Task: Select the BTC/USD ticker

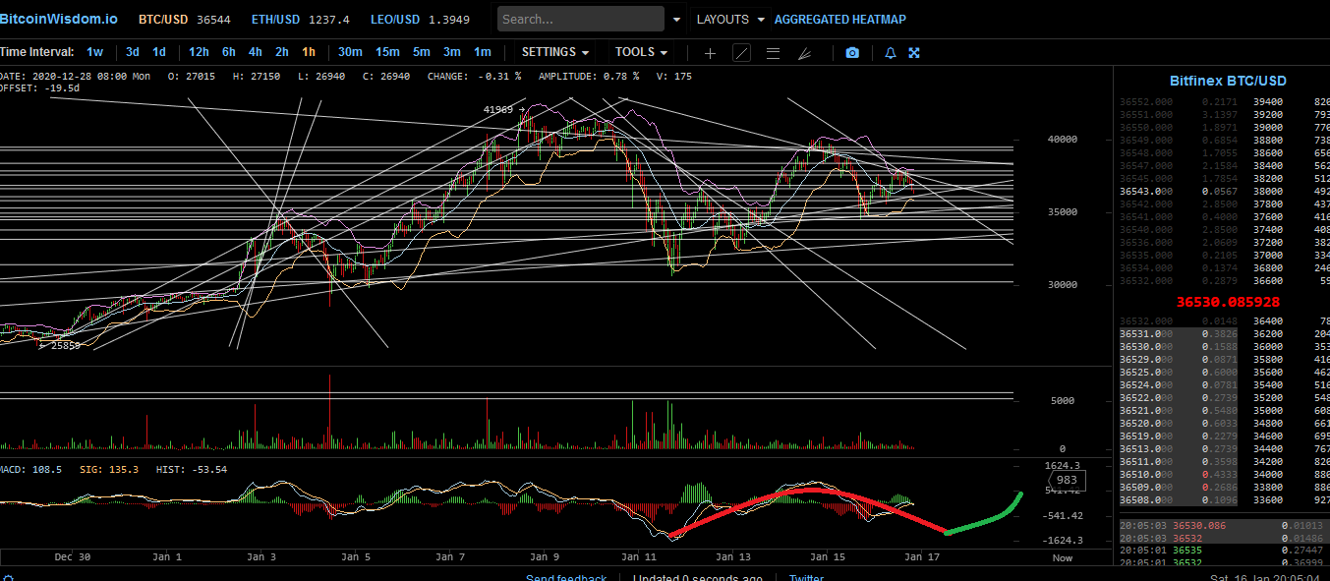Action: click(186, 20)
